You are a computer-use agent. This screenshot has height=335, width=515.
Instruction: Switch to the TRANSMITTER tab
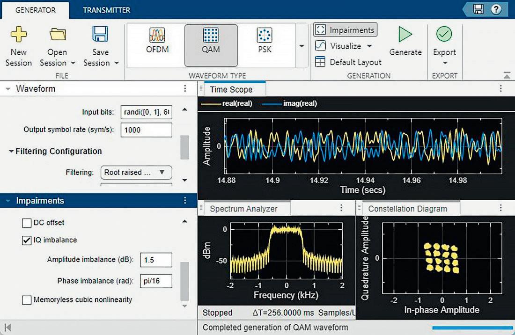[106, 10]
